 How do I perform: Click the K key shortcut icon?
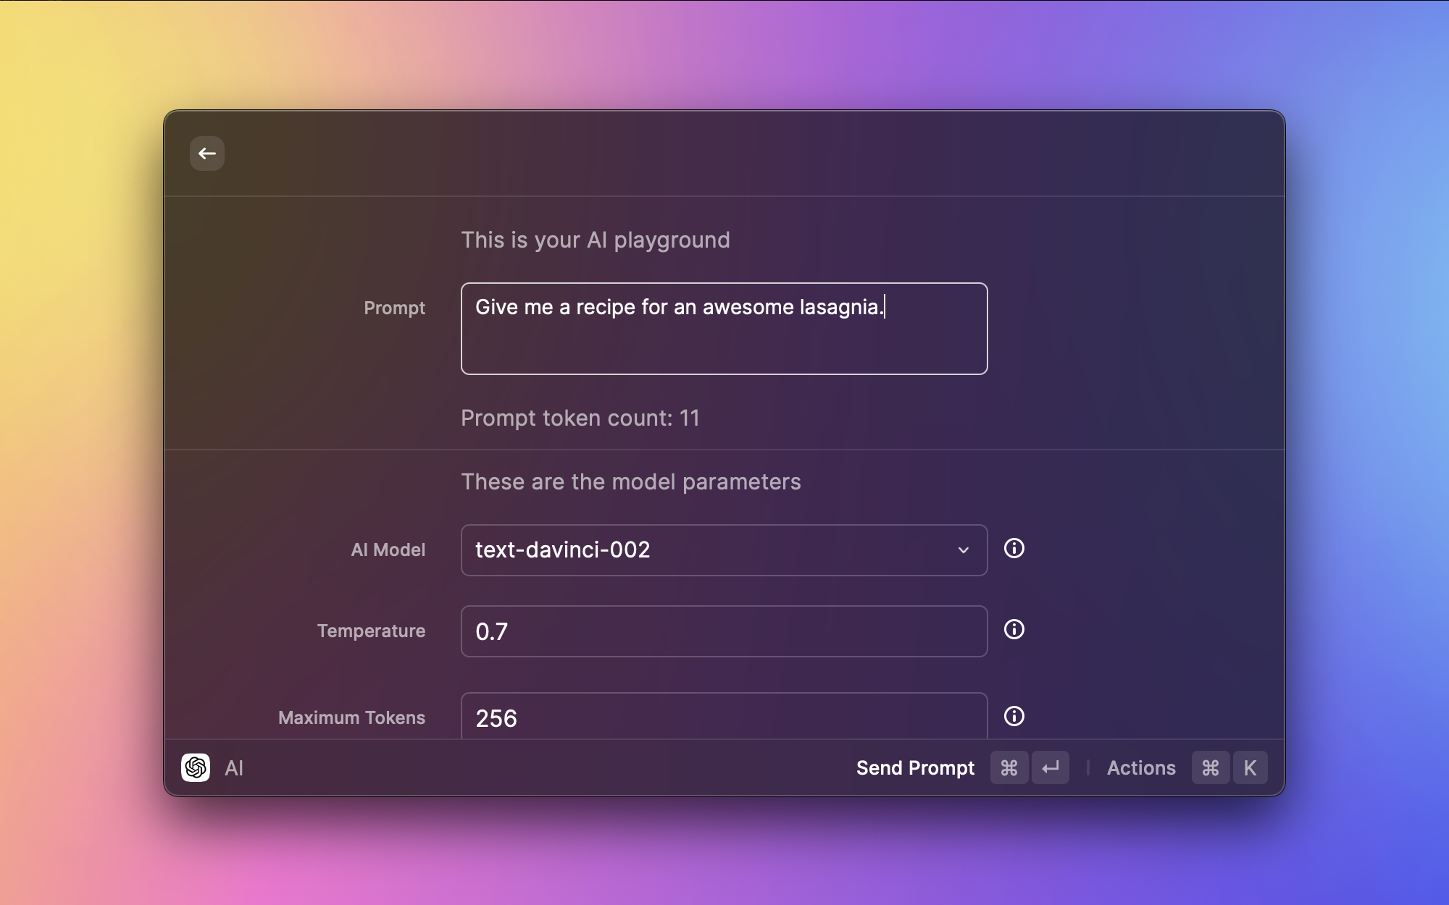(1250, 767)
